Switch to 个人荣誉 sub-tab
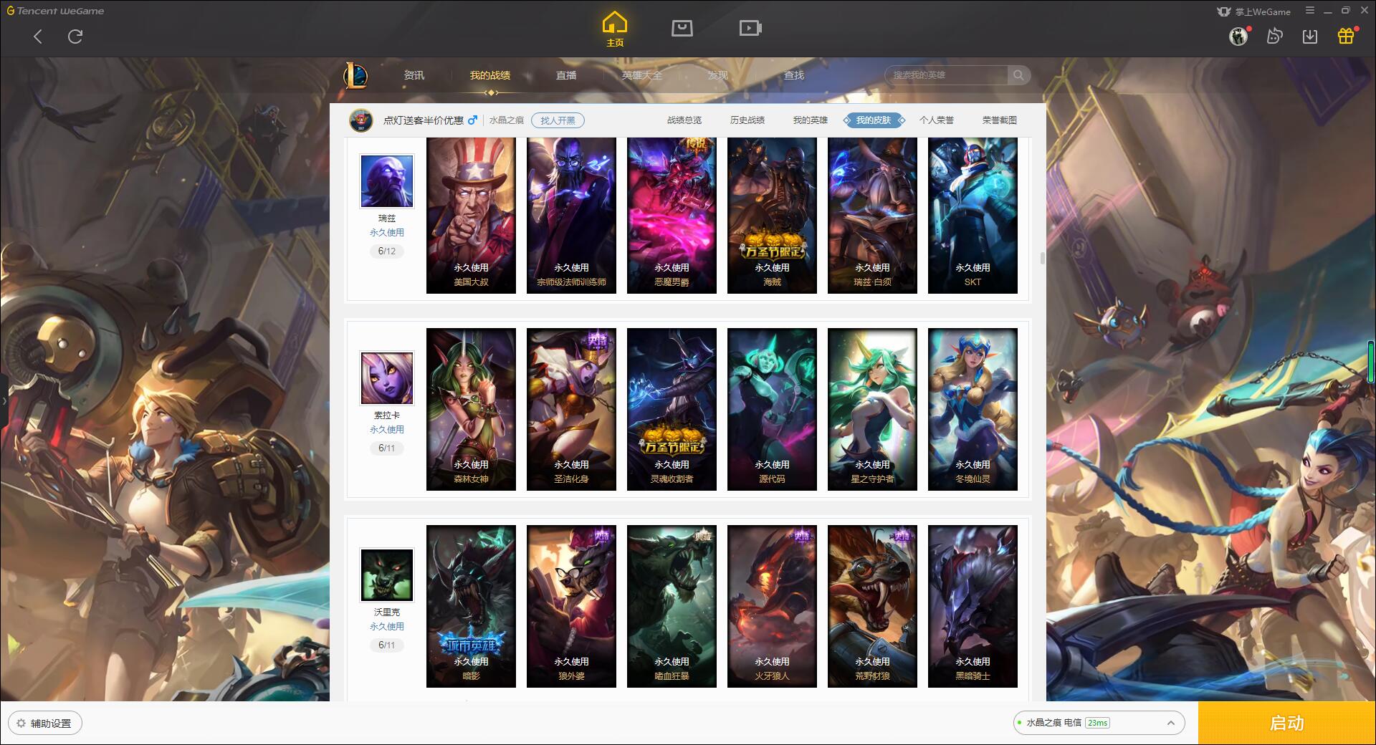The width and height of the screenshot is (1376, 745). point(937,120)
